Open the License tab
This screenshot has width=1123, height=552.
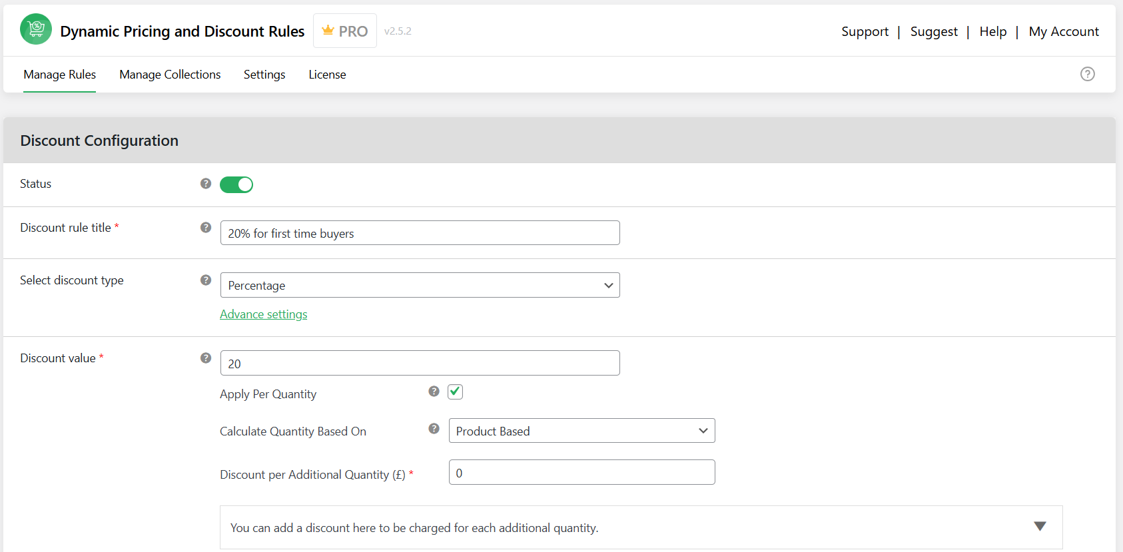[327, 75]
